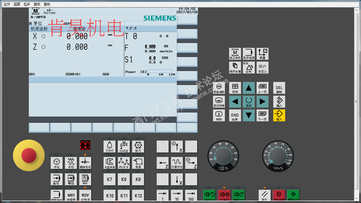The image size is (361, 203).
Task: Open the 文件 menu
Action: click(x=7, y=4)
